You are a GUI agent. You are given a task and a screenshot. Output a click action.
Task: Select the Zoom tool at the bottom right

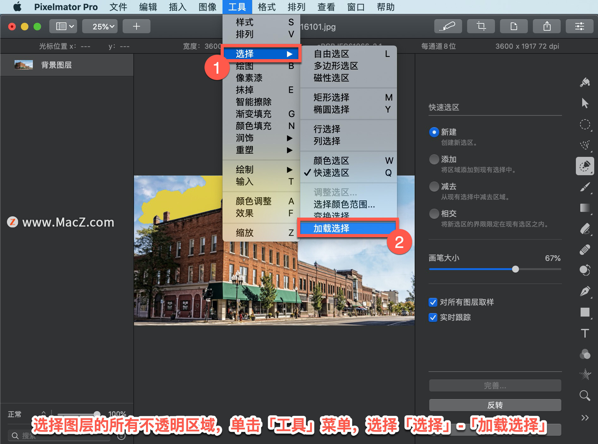point(584,396)
